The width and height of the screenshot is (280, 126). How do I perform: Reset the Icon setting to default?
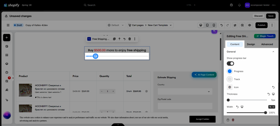[x=273, y=87]
